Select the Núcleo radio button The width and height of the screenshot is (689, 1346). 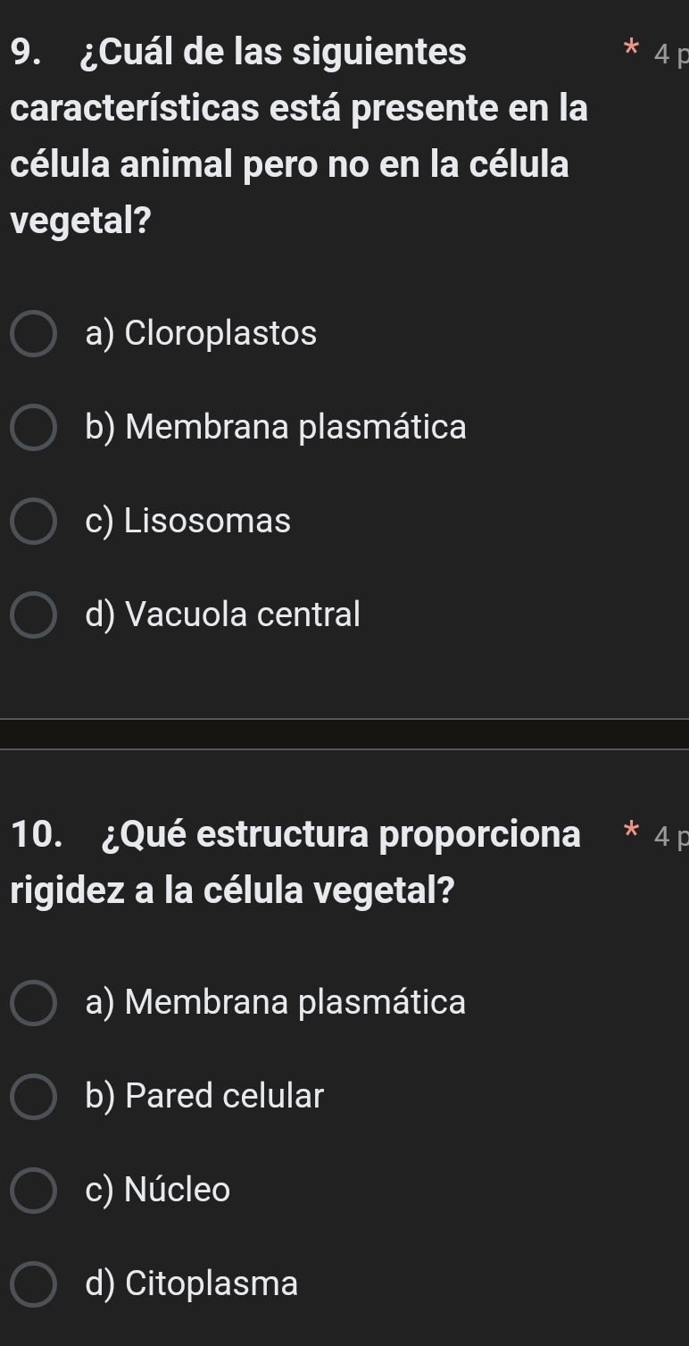pyautogui.click(x=34, y=1191)
